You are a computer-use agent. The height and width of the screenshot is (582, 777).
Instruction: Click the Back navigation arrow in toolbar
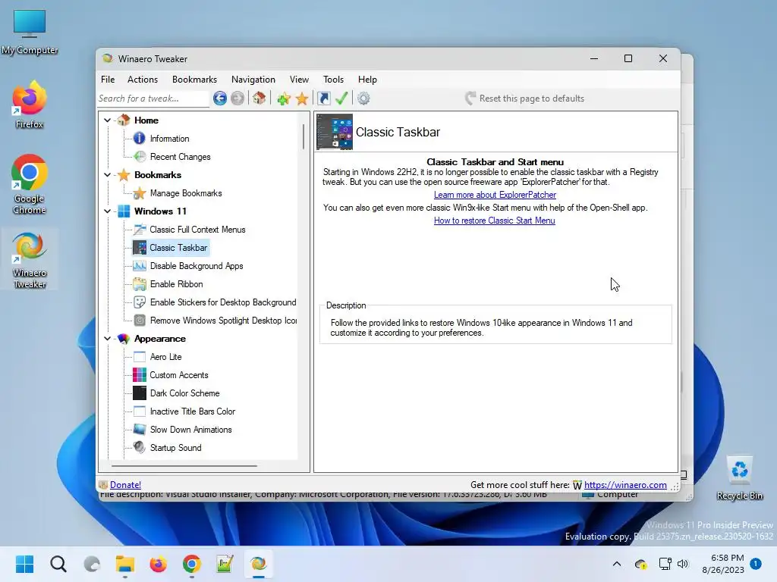pyautogui.click(x=220, y=99)
